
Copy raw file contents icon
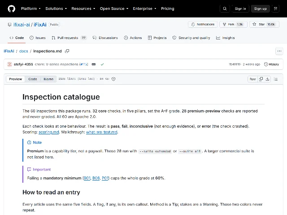tap(261, 79)
